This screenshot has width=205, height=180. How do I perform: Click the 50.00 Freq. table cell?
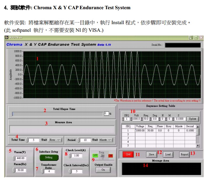coord(150,130)
